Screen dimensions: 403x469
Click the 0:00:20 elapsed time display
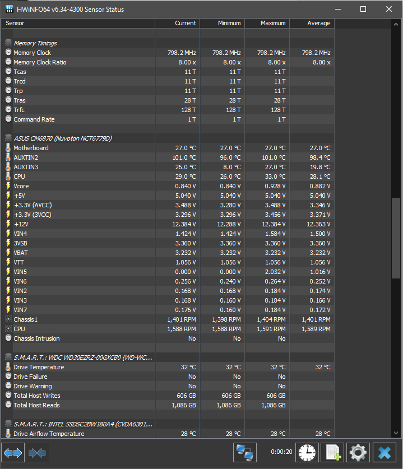pyautogui.click(x=281, y=452)
